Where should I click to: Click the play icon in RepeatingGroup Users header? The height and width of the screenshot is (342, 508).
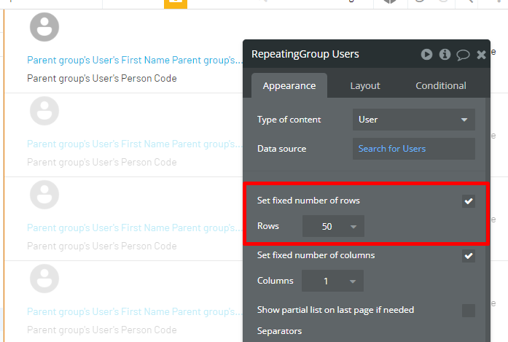pos(426,55)
